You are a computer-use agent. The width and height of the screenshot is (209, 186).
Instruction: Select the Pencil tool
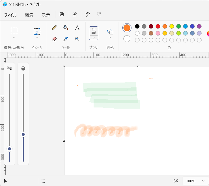tap(54, 28)
